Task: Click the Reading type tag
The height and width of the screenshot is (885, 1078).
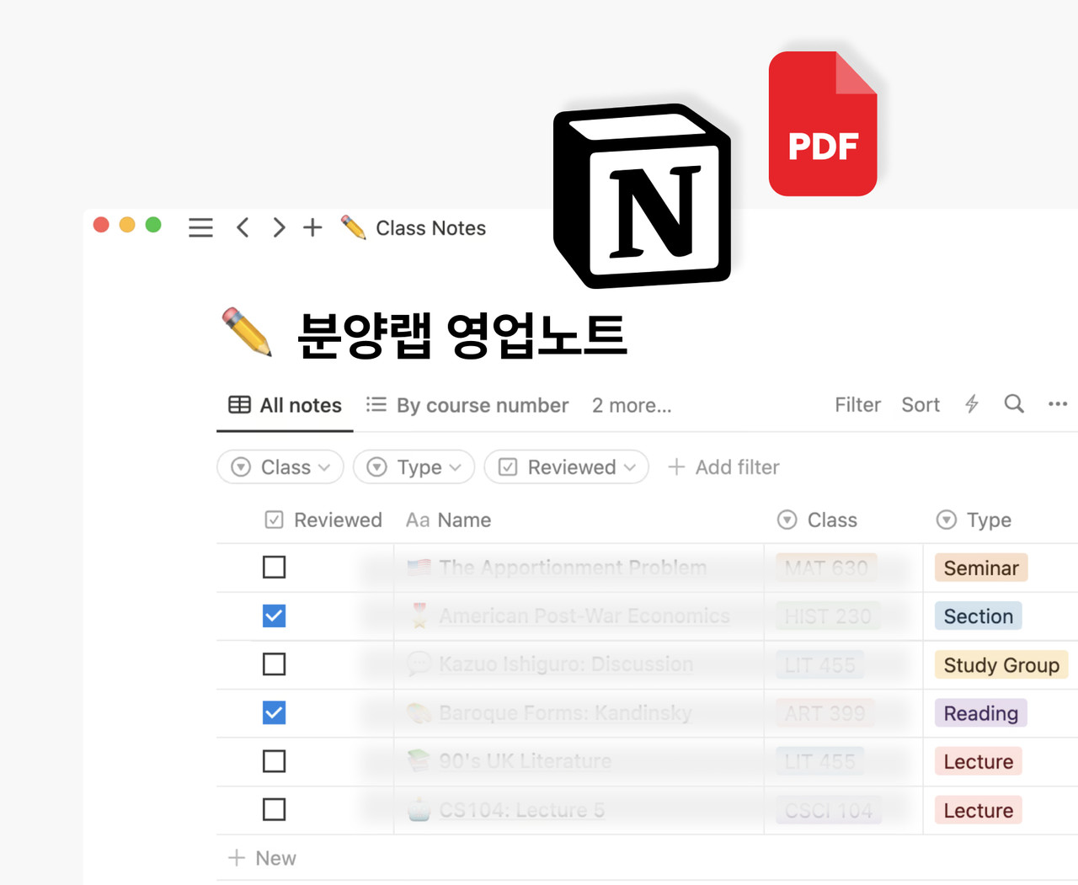Action: (x=981, y=713)
